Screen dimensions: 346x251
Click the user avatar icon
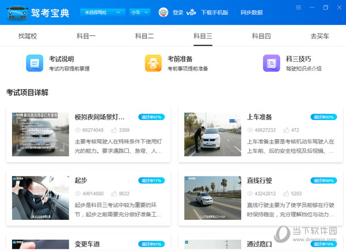point(163,12)
